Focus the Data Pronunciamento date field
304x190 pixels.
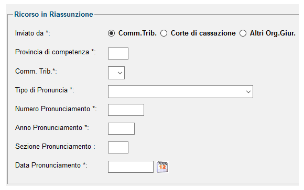(131, 167)
